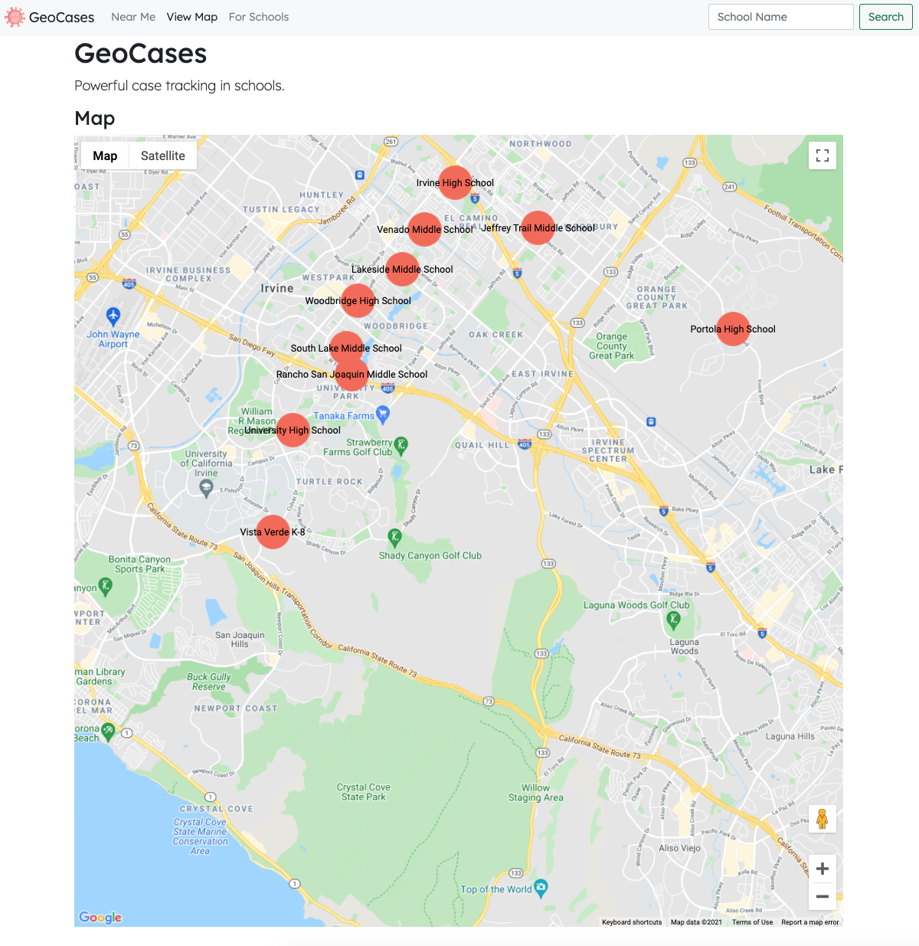
Task: Click Laguna Woods Golf Club pin
Action: (674, 619)
